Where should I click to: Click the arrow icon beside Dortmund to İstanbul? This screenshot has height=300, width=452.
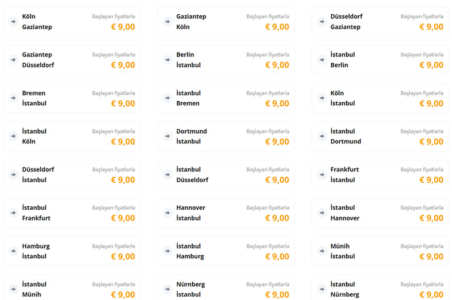tap(168, 137)
